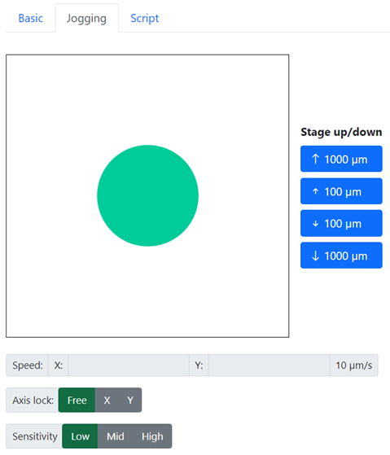This screenshot has height=455, width=390.
Task: Open the Script tab
Action: pyautogui.click(x=144, y=18)
